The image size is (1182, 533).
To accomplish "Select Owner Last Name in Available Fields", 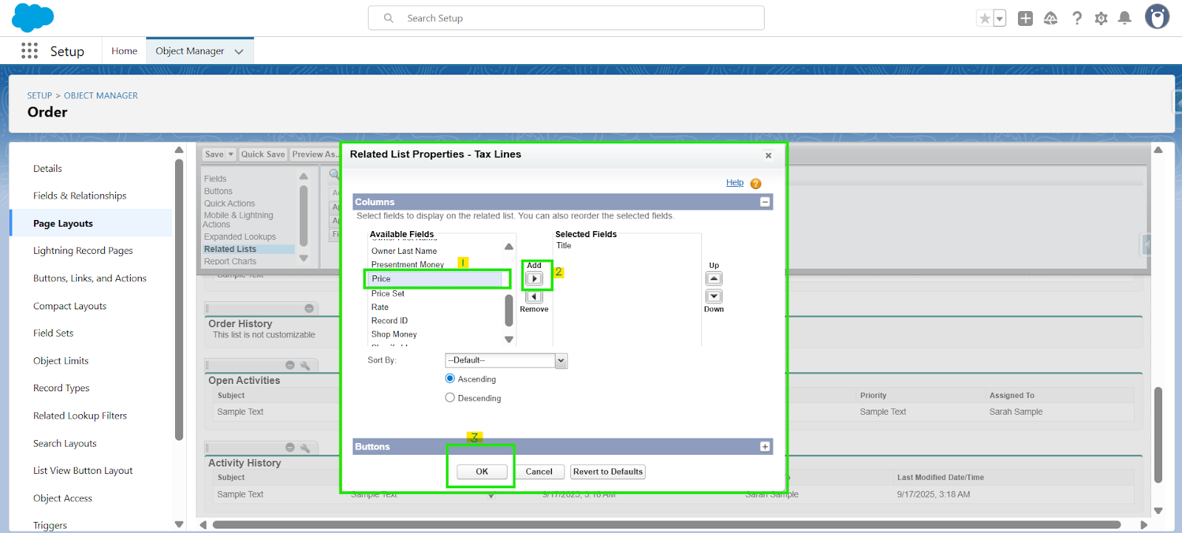I will [x=404, y=252].
